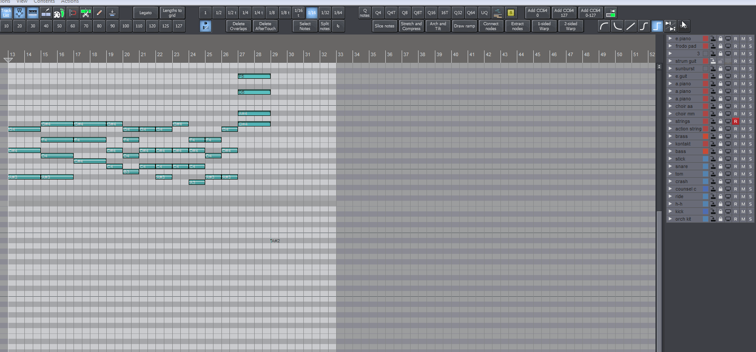This screenshot has height=352, width=756.
Task: Click the Split notes button
Action: [x=325, y=26]
